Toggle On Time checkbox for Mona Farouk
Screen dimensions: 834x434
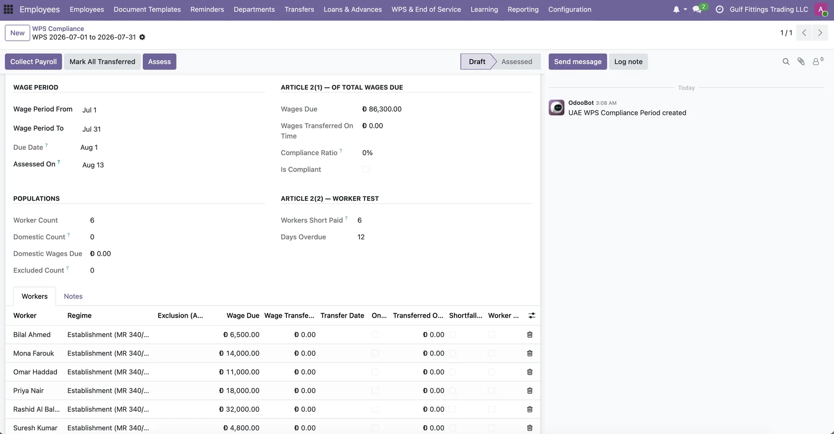point(375,353)
